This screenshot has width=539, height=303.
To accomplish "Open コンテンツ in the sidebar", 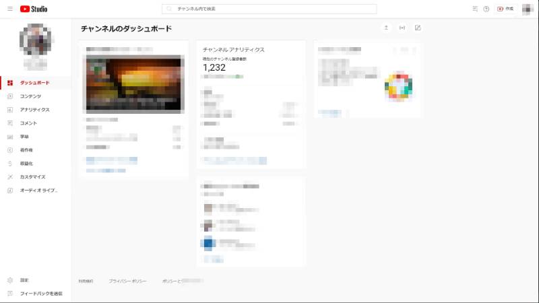I will pos(36,96).
